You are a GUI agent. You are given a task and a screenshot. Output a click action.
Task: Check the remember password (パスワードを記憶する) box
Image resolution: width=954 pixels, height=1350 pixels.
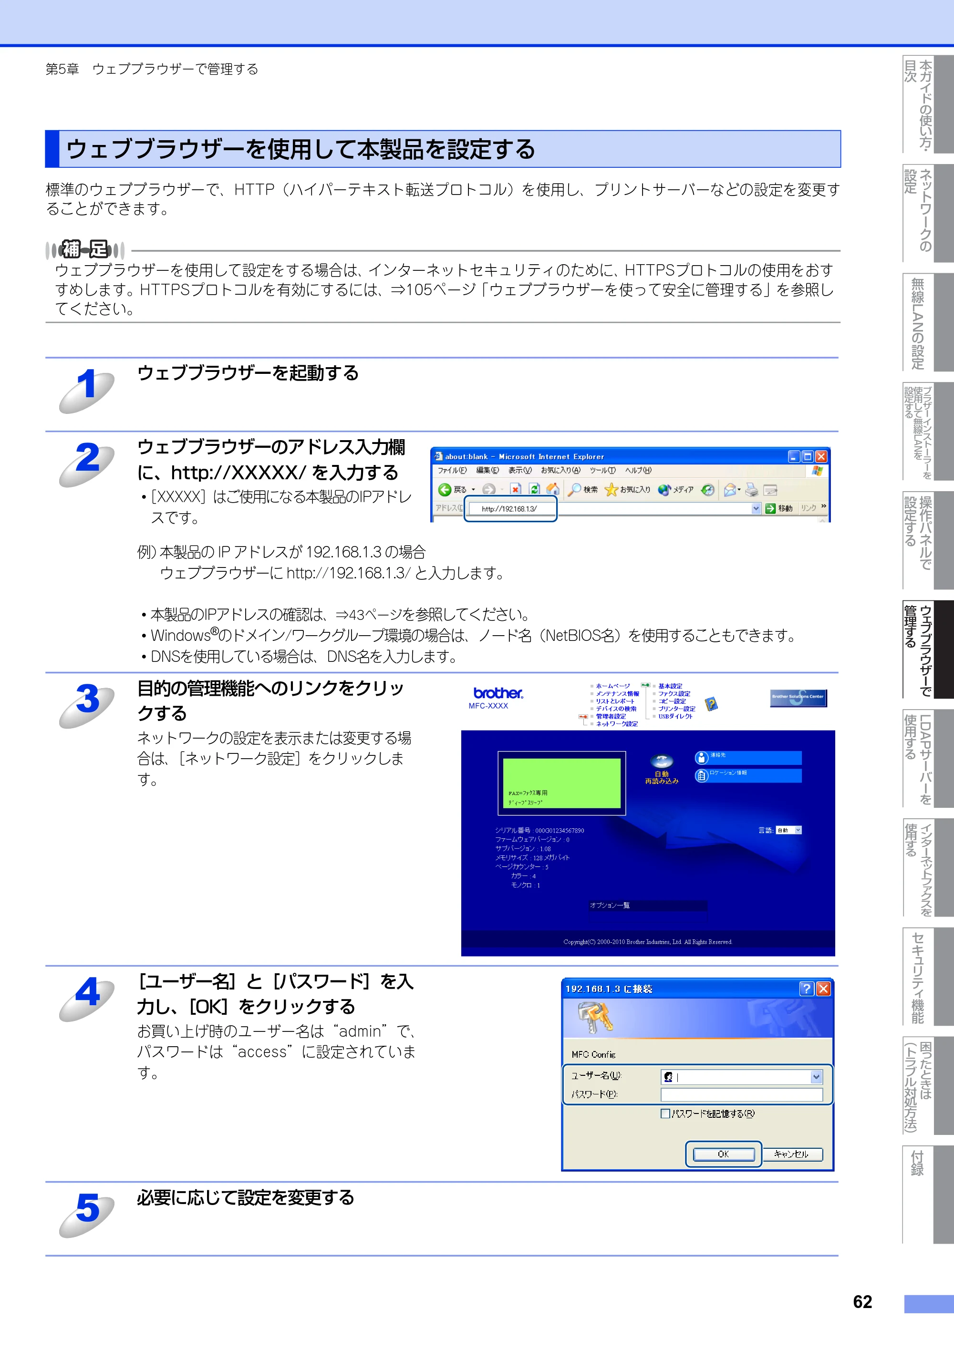pyautogui.click(x=665, y=1113)
